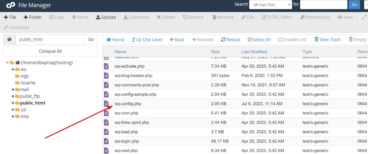This screenshot has width=368, height=154.
Task: Collapse All tree folders
Action: 50,51
